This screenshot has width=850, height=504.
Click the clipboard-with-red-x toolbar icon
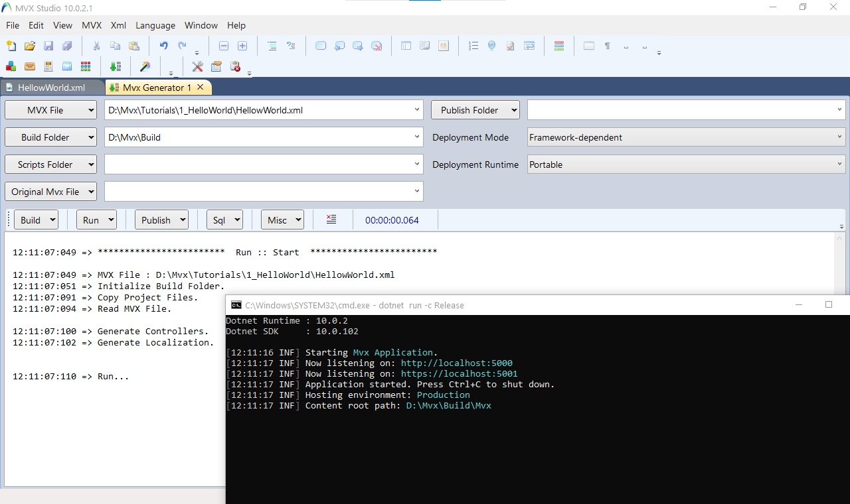pyautogui.click(x=235, y=66)
